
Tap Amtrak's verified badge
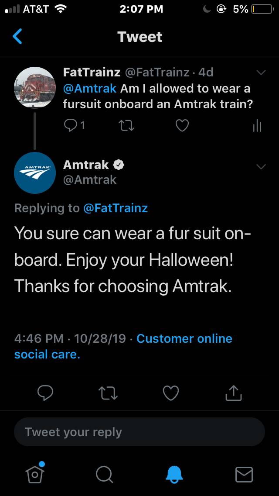(x=119, y=165)
